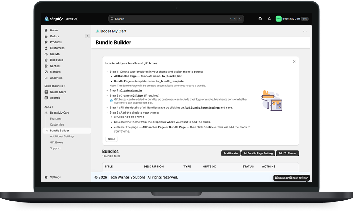
Task: Open the three-dot app menu
Action: pos(305,31)
